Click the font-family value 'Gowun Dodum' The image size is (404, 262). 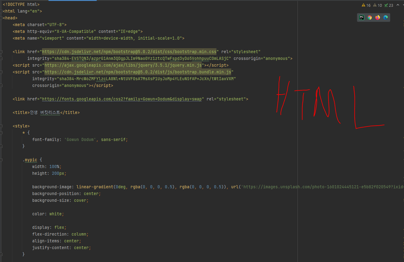[80, 139]
